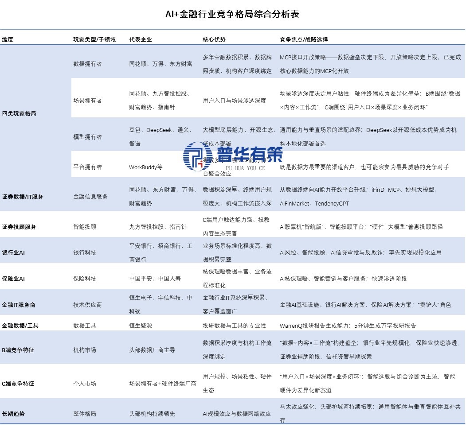Click the AI股票机"智航版" strategy cell
The width and height of the screenshot is (466, 427).
(x=361, y=227)
